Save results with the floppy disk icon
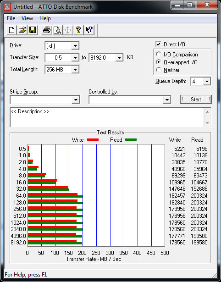Screen dimensions: 221x282 [x=33, y=30]
